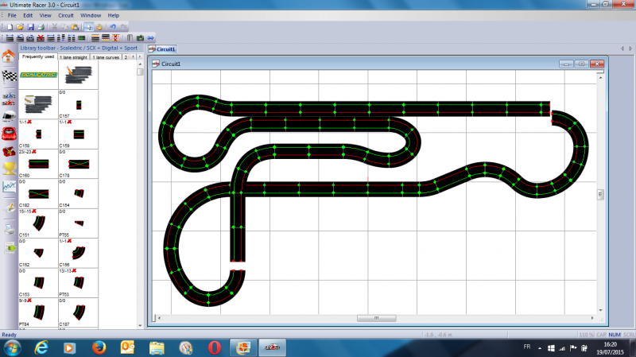This screenshot has height=357, width=636.
Task: Click the Save toolbar icon
Action: click(x=29, y=26)
